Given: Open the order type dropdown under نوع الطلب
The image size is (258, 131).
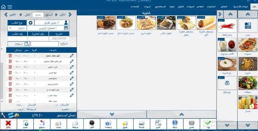Looking at the screenshot, I should click(x=17, y=28).
